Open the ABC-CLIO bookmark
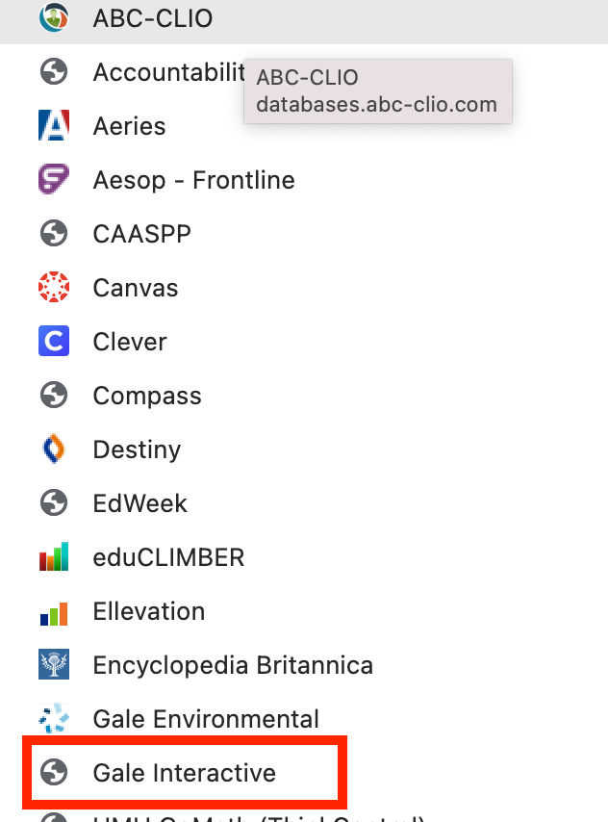The height and width of the screenshot is (822, 608). tap(304, 19)
